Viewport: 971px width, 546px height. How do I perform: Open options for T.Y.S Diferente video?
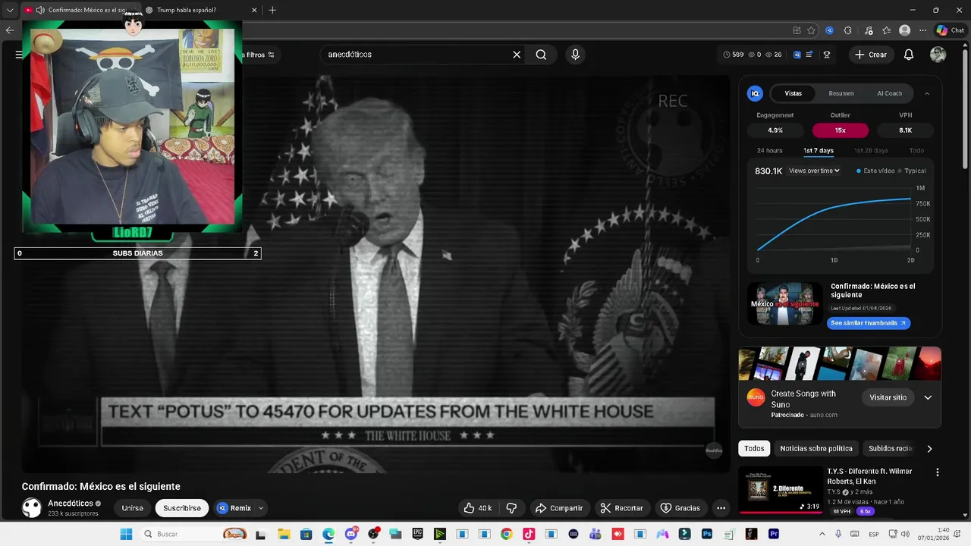pyautogui.click(x=937, y=472)
